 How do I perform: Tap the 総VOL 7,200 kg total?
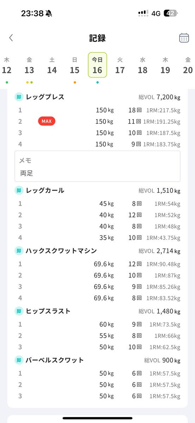tap(159, 97)
